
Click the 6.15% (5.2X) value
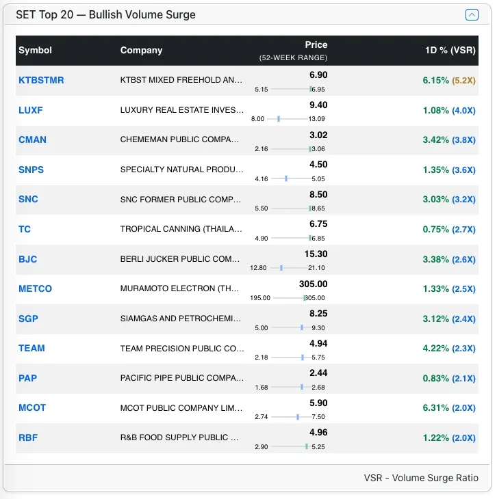(x=449, y=80)
